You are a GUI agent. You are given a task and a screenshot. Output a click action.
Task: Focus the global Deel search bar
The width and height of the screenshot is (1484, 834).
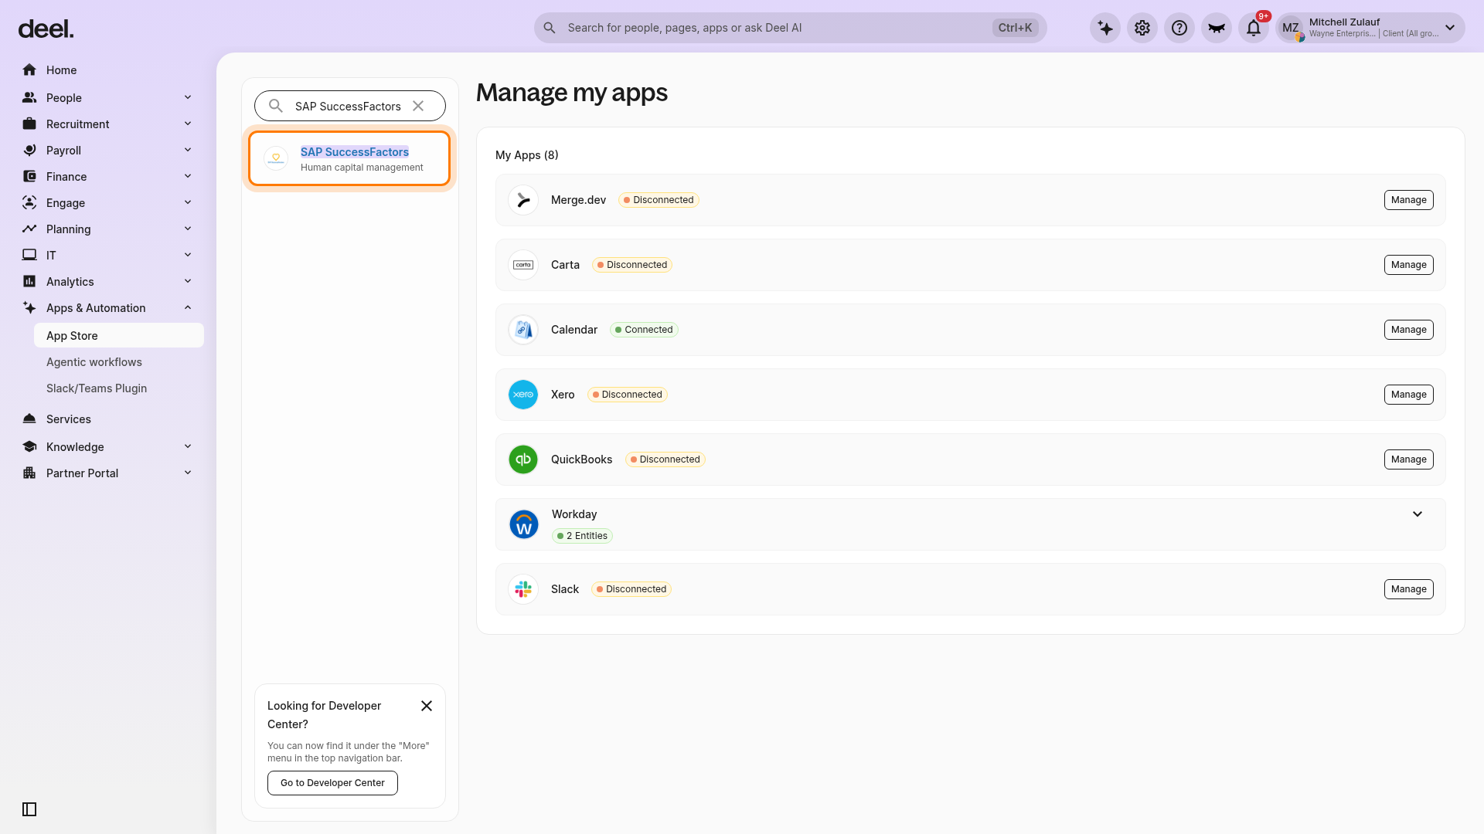pos(790,28)
